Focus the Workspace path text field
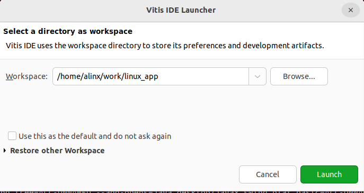364x193 pixels. [x=150, y=76]
